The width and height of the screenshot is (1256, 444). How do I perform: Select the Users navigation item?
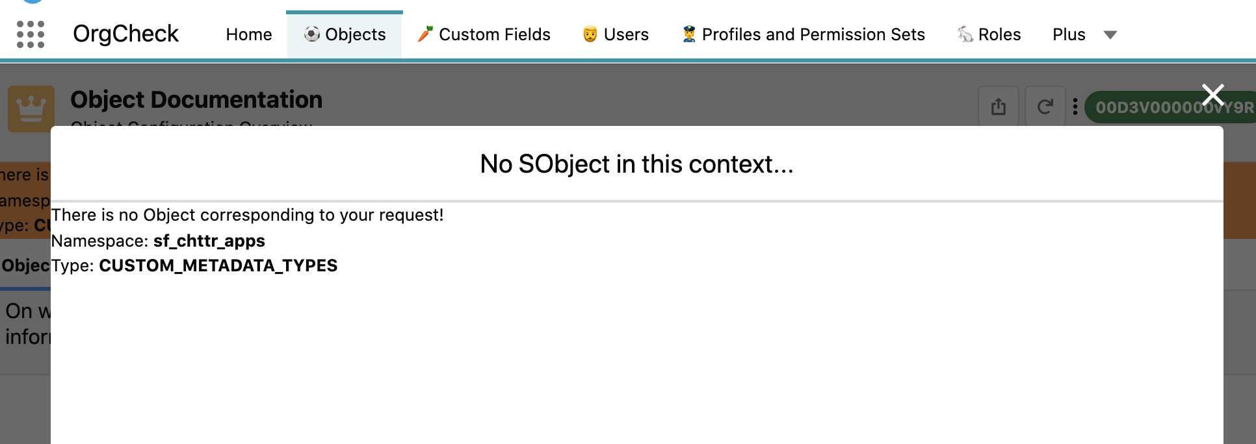click(625, 34)
